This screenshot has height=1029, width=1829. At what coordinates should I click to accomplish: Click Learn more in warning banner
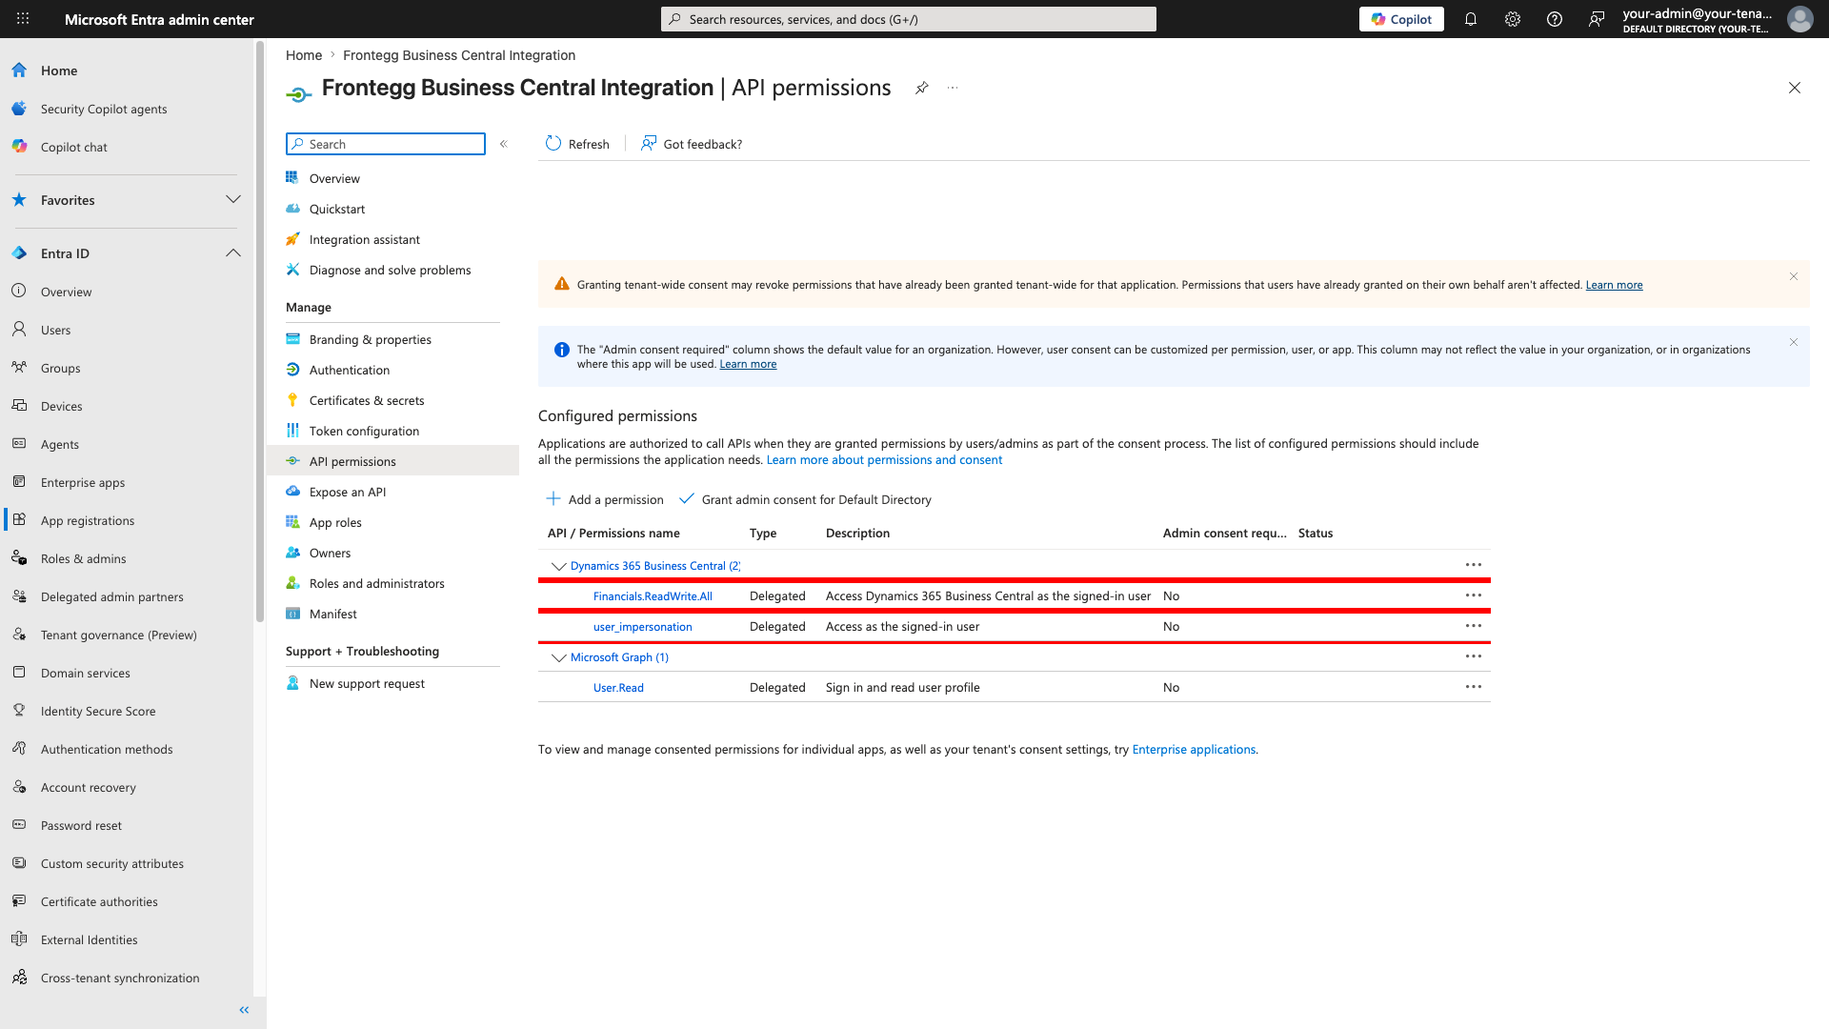(1614, 285)
